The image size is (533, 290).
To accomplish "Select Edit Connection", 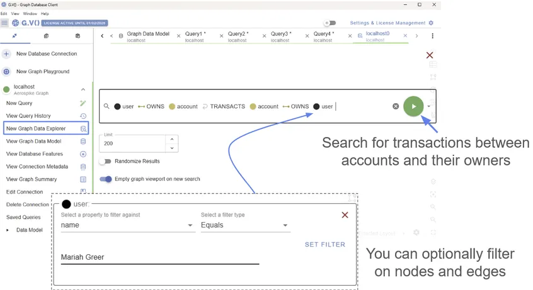I will tap(25, 192).
